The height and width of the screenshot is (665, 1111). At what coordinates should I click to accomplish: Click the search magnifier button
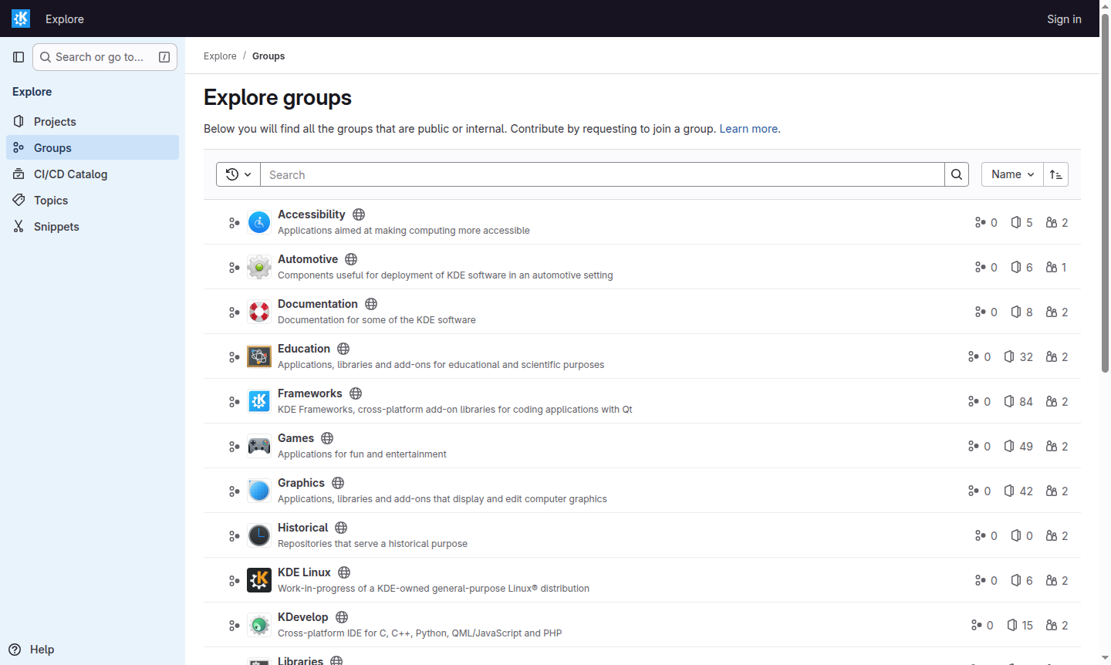click(x=957, y=174)
